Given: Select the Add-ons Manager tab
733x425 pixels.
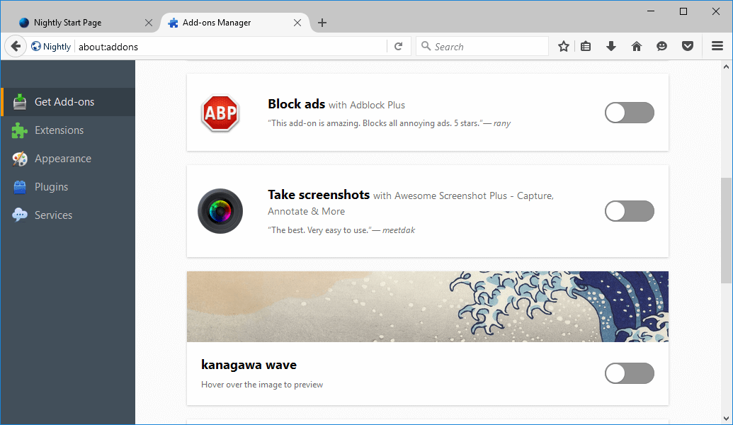Looking at the screenshot, I should (234, 23).
